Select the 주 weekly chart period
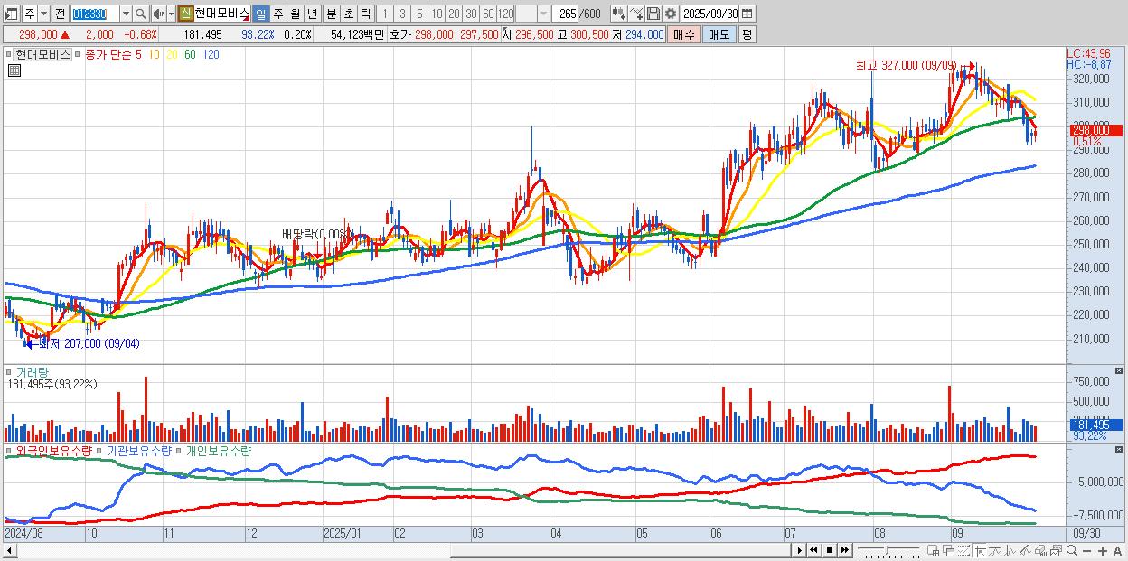Image resolution: width=1128 pixels, height=561 pixels. 278,14
